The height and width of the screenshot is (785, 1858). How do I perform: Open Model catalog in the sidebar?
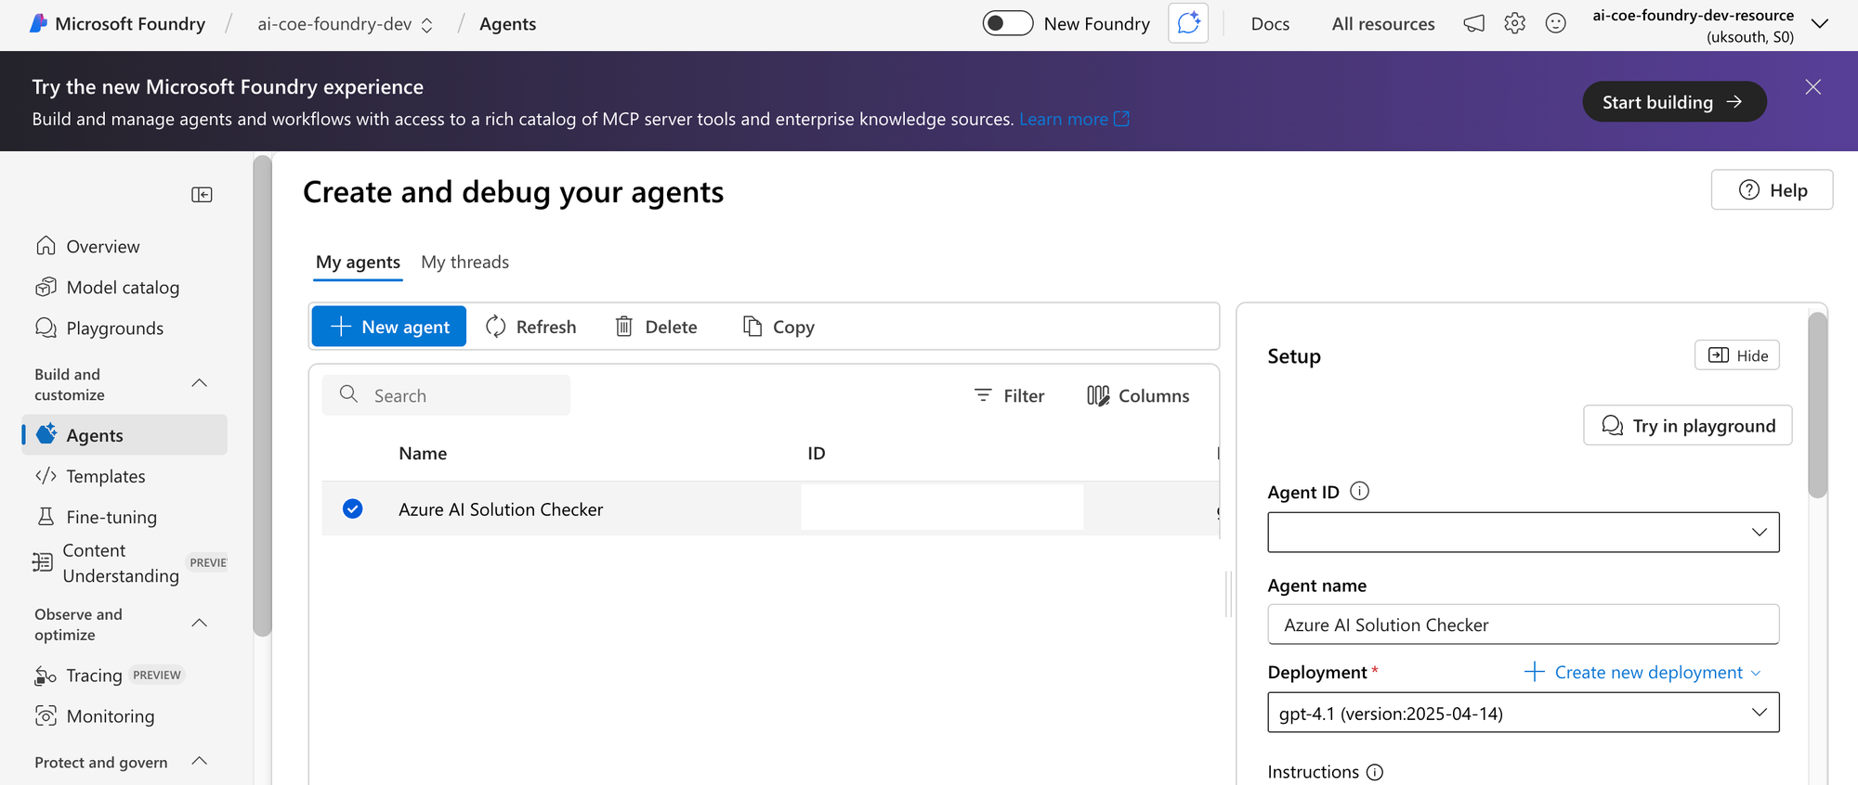pyautogui.click(x=123, y=288)
